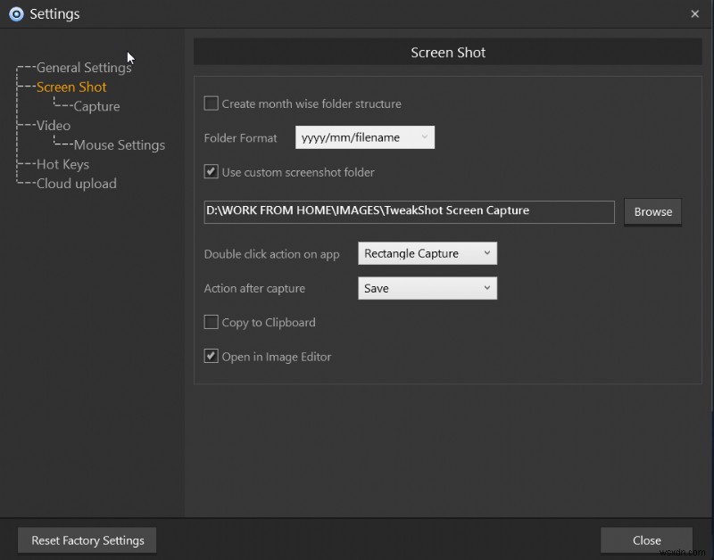Enable Create month wise folder structure

[x=212, y=103]
